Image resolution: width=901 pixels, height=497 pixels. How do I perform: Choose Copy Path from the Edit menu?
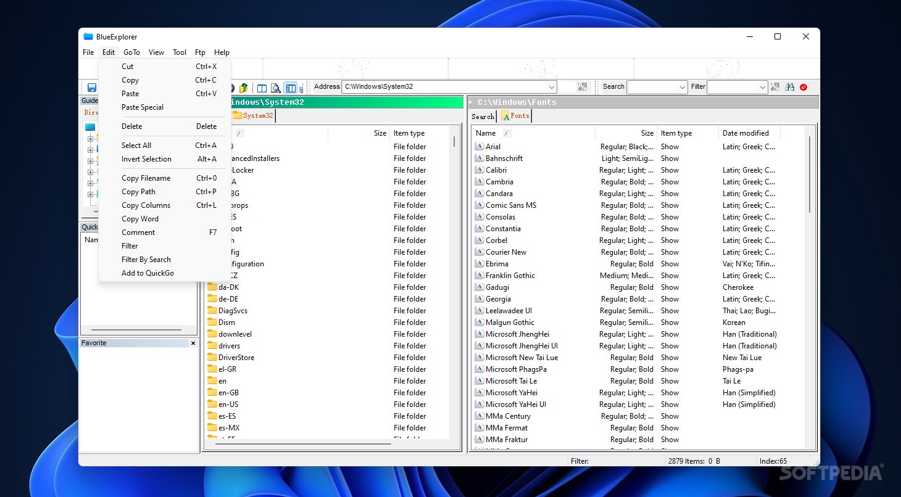click(165, 192)
